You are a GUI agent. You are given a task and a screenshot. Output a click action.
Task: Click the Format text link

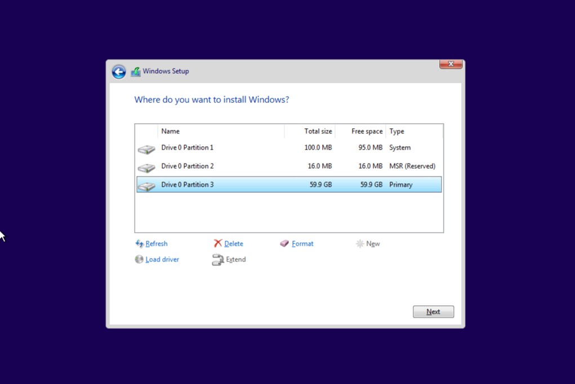coord(302,243)
